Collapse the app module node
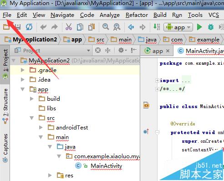 pyautogui.click(x=23, y=89)
